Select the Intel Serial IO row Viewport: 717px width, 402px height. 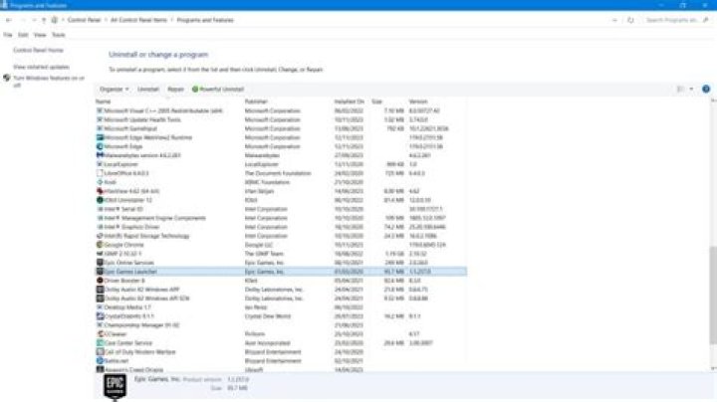coord(281,209)
